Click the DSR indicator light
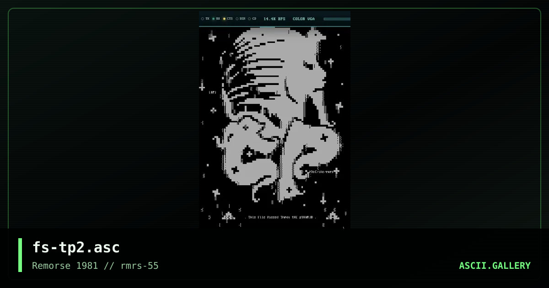Viewport: 549px width, 288px height. [x=237, y=19]
